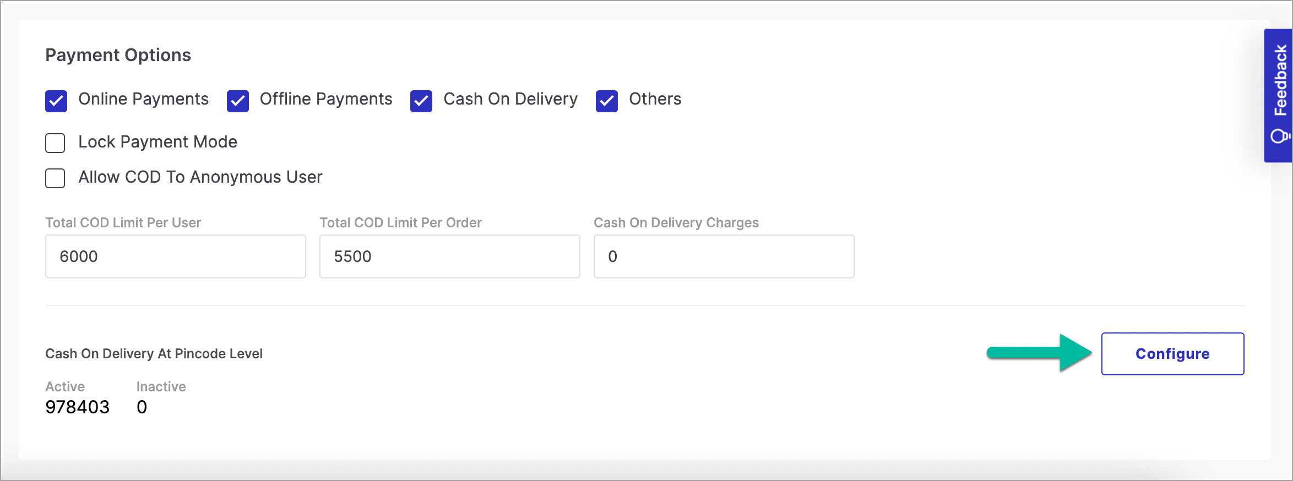
Task: Click the Total COD Limit Per User label
Action: point(123,223)
